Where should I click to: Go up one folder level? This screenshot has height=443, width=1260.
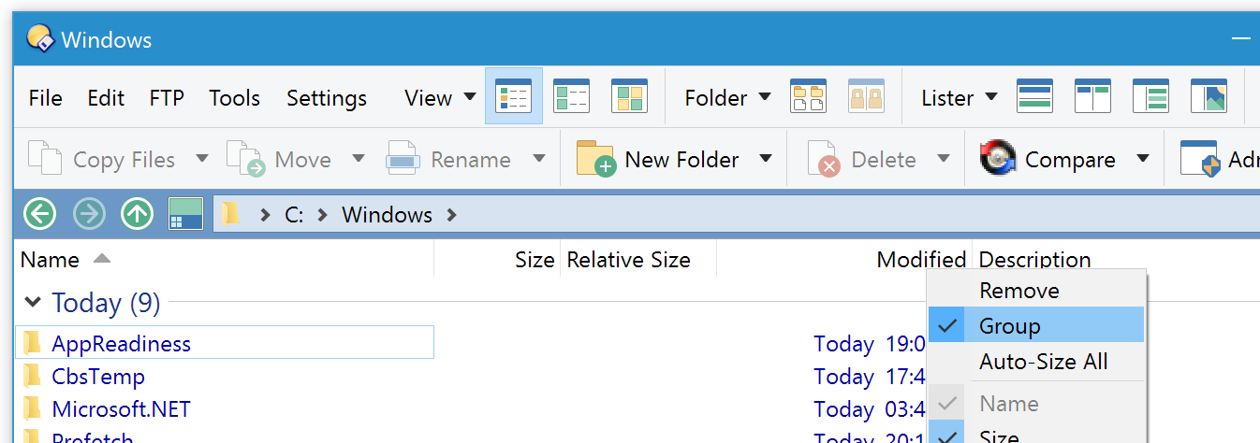click(137, 214)
